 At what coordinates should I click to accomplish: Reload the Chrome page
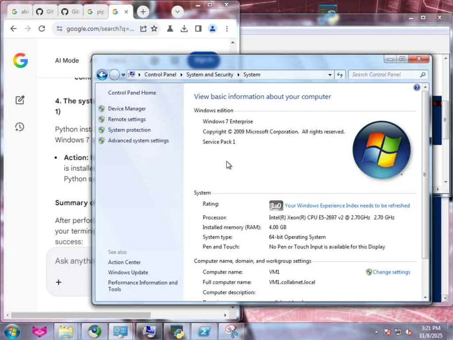point(42,29)
